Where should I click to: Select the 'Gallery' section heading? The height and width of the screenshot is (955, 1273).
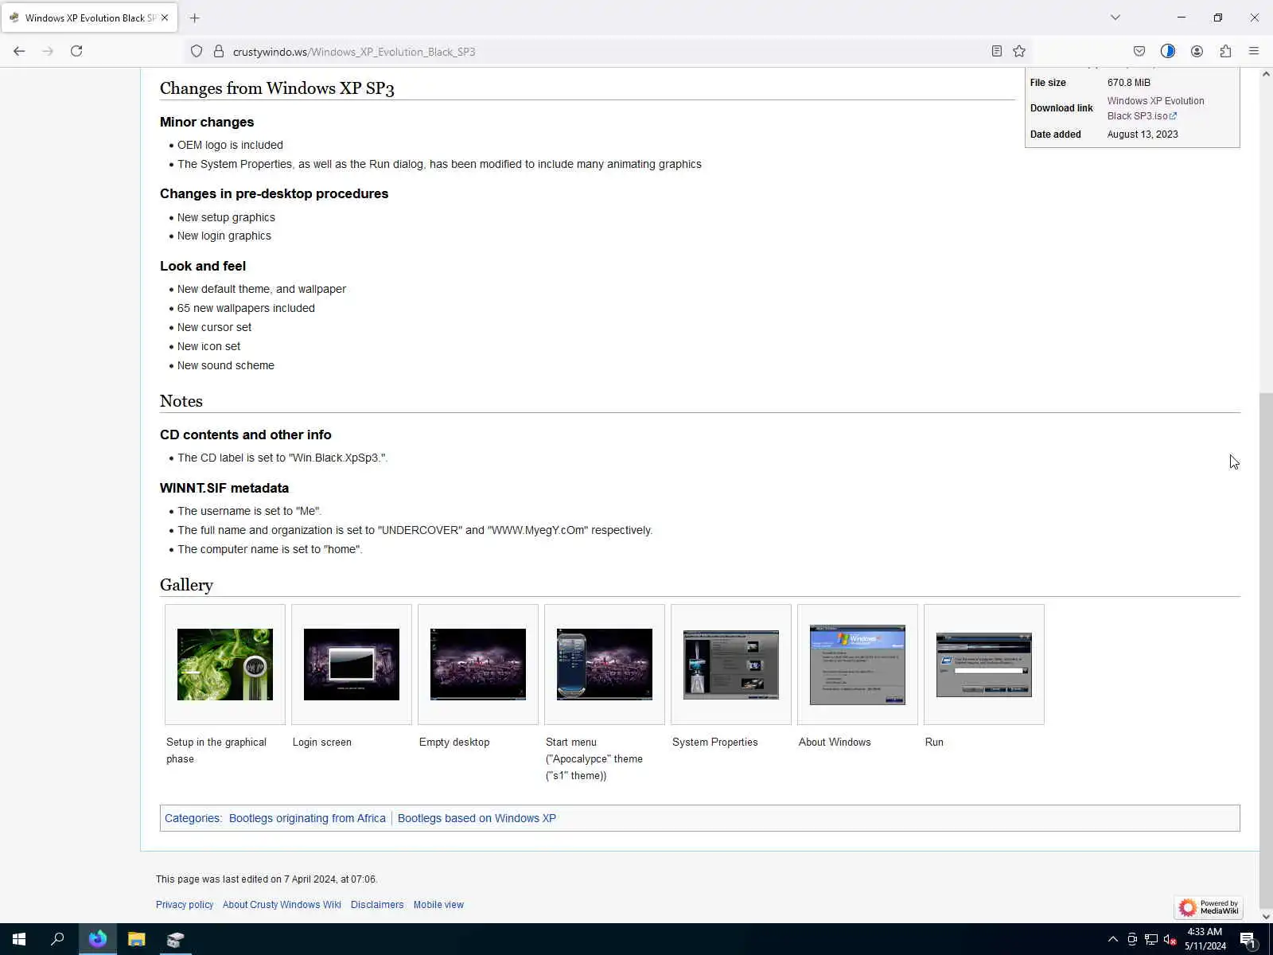(186, 585)
